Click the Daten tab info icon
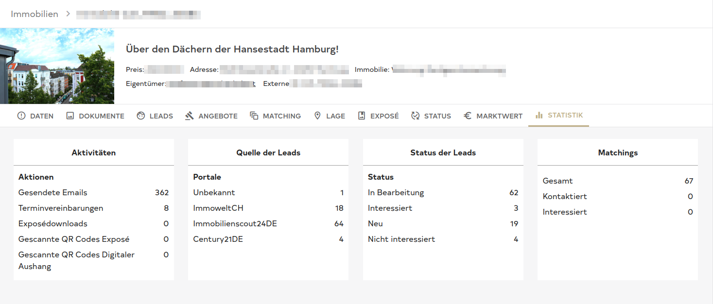The height and width of the screenshot is (304, 713). click(x=21, y=116)
